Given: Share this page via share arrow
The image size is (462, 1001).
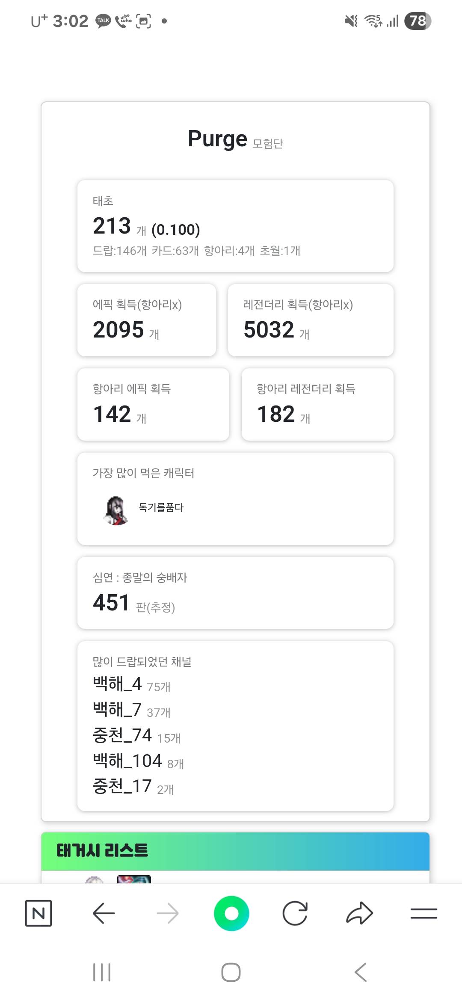Looking at the screenshot, I should pos(359,913).
